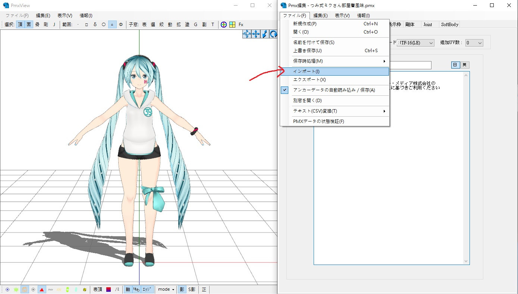
Task: Click the 表頂 status bar button
Action: pyautogui.click(x=98, y=289)
